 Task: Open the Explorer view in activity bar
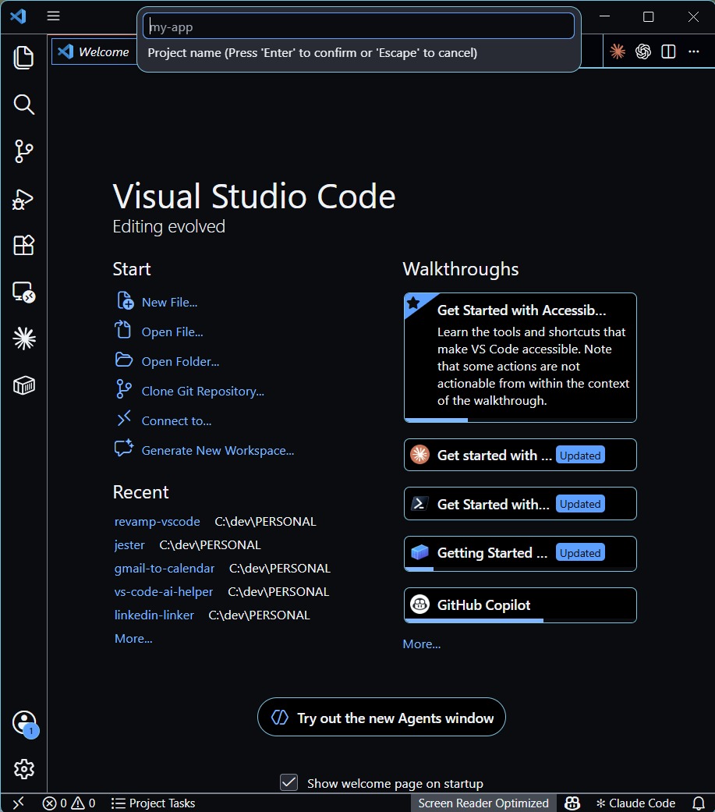click(24, 58)
